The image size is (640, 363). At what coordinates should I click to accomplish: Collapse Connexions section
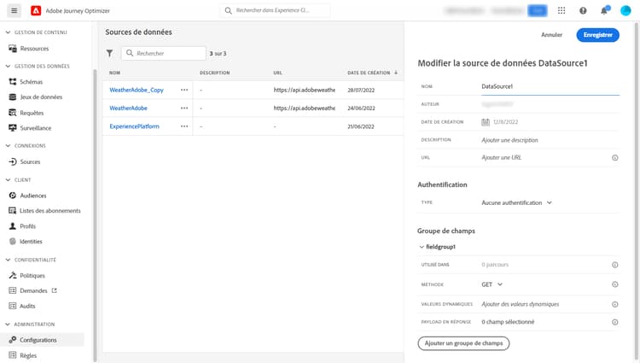8,145
